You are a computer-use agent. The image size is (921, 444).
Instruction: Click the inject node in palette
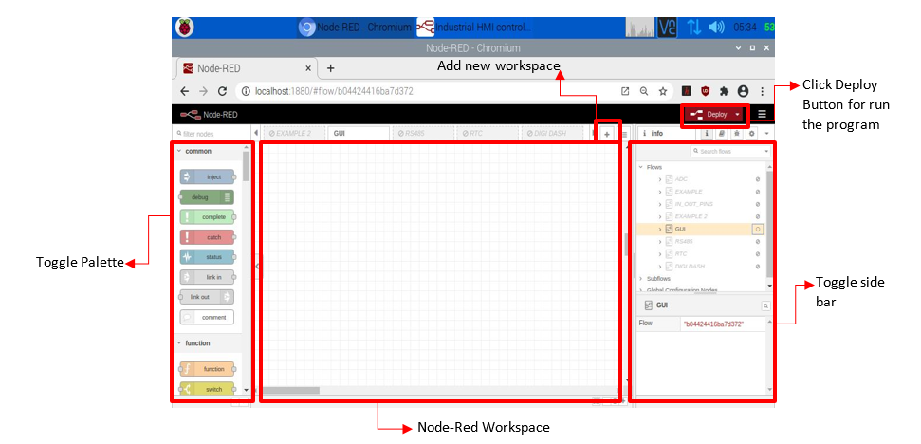pyautogui.click(x=207, y=176)
